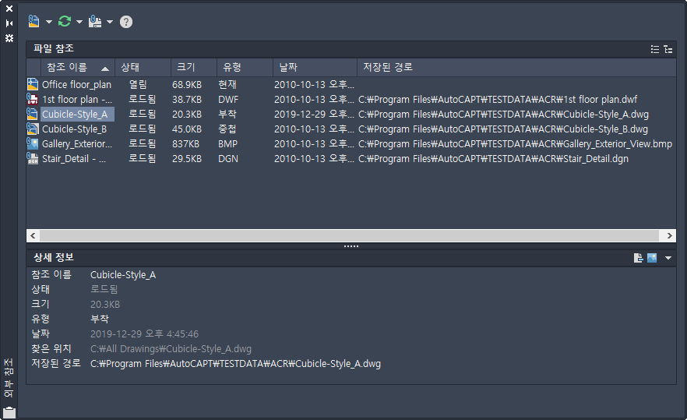Click the 크기 value 20.3KB in details
The image size is (687, 420).
[x=105, y=304]
